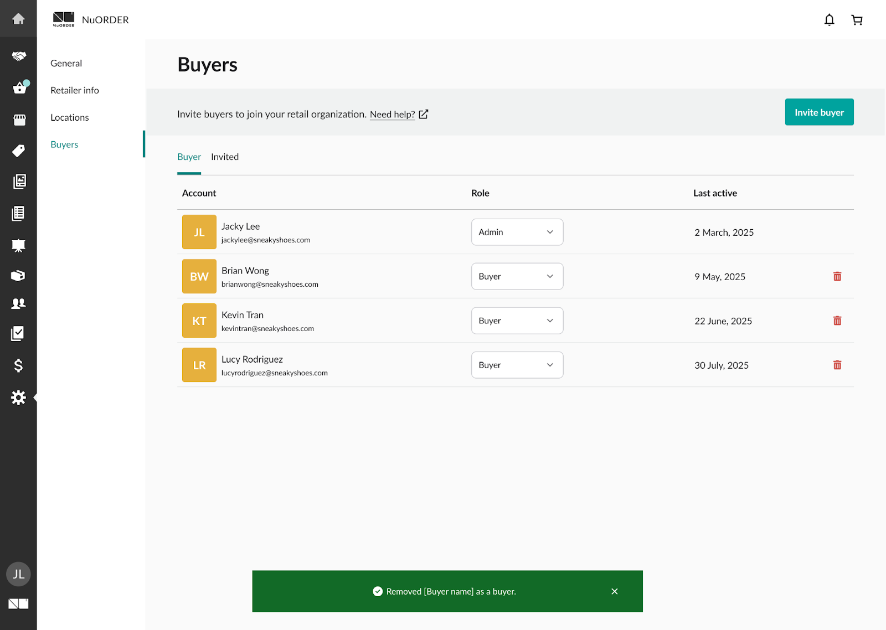This screenshot has height=630, width=886.
Task: Switch to the Invited tab
Action: click(x=224, y=157)
